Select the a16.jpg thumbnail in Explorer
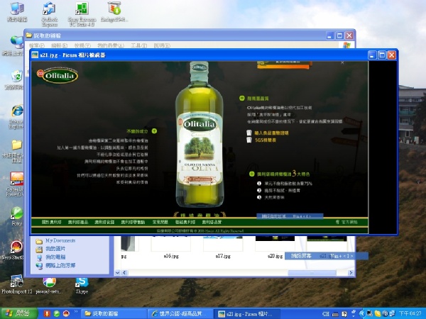The height and width of the screenshot is (319, 426). coord(171,247)
